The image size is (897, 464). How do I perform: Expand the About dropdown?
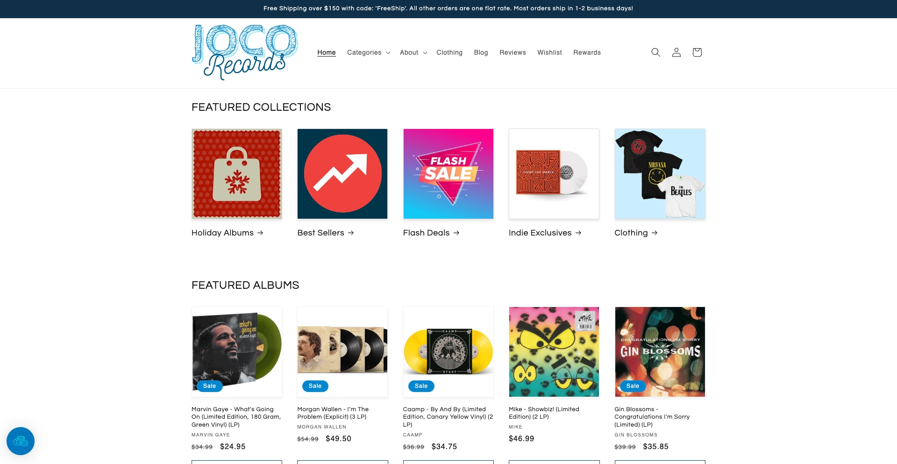click(x=413, y=52)
